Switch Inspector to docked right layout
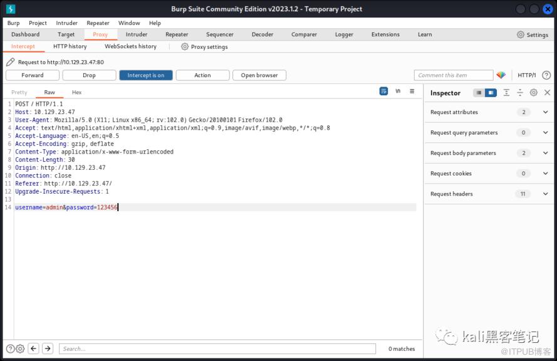The image size is (557, 361). 491,93
